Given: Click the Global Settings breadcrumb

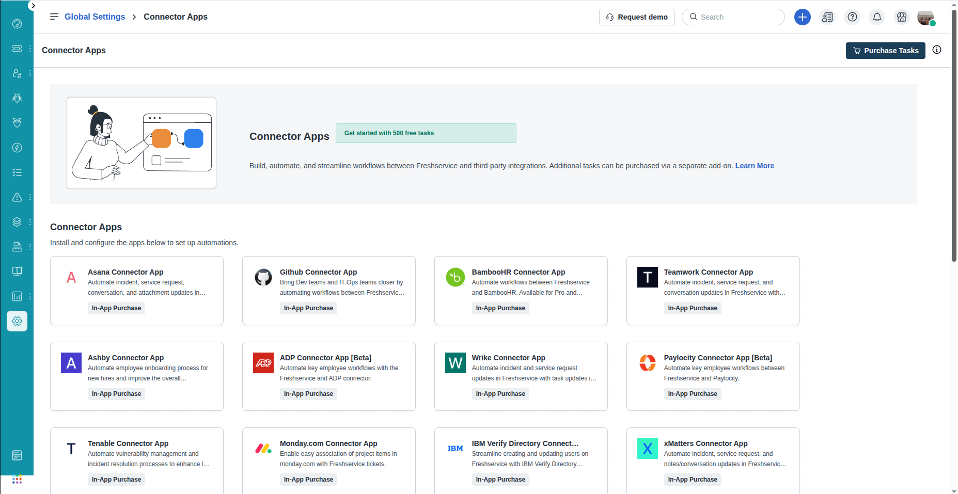Looking at the screenshot, I should 95,17.
